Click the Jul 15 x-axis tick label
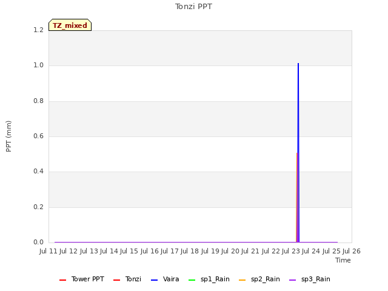 (x=129, y=251)
